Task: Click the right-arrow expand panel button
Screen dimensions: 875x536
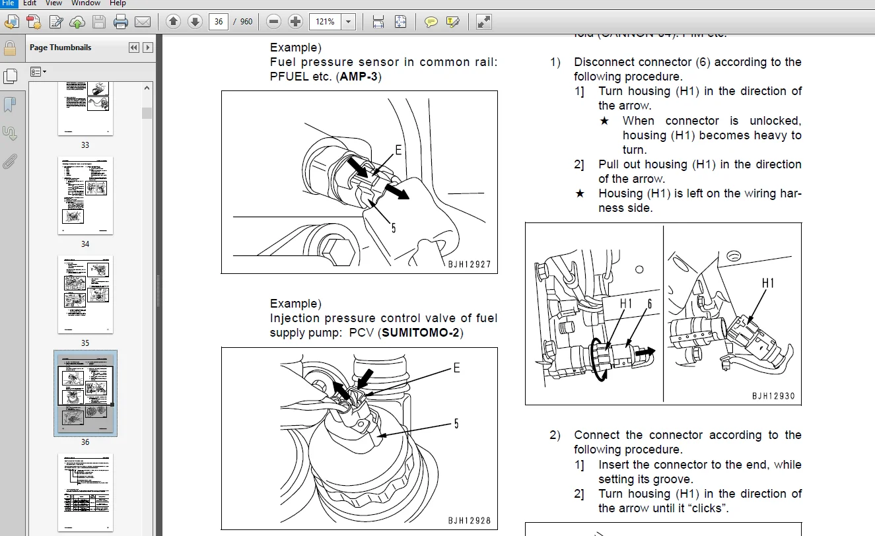Action: coord(148,48)
